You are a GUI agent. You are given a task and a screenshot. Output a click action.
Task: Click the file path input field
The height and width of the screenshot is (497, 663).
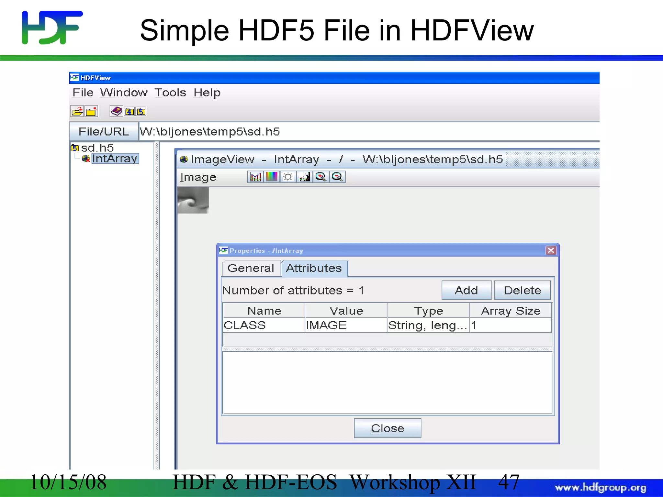[x=369, y=132]
